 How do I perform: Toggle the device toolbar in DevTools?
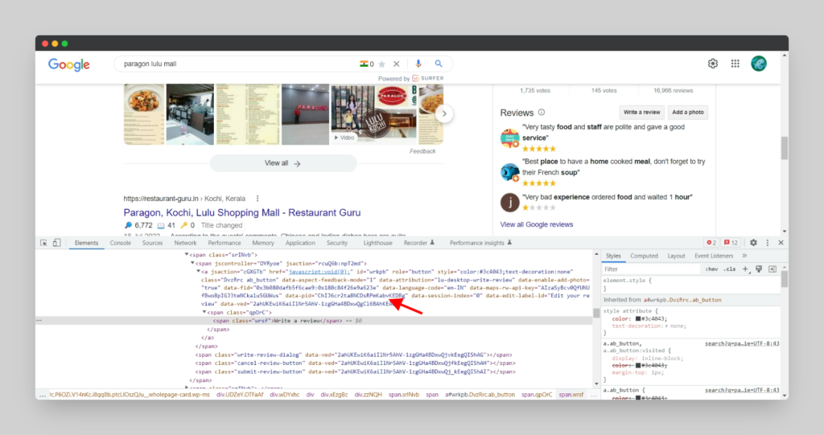57,243
